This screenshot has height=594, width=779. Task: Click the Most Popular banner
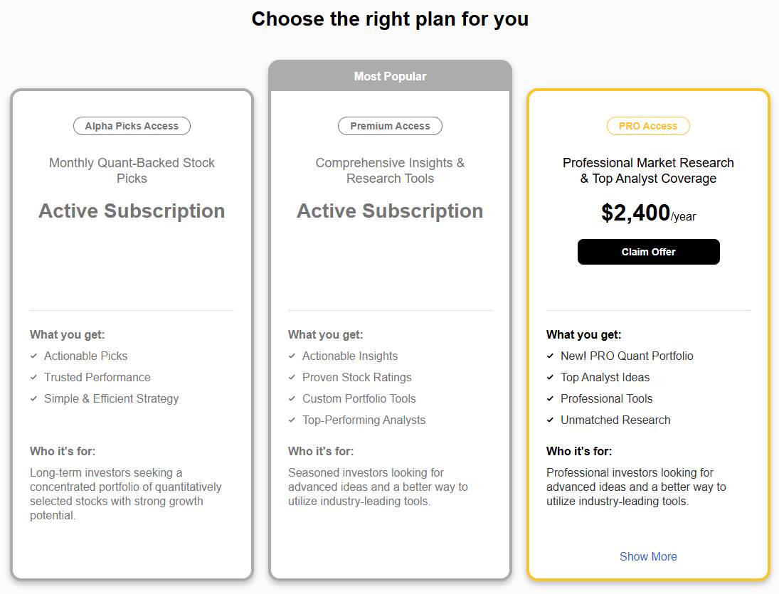(390, 76)
